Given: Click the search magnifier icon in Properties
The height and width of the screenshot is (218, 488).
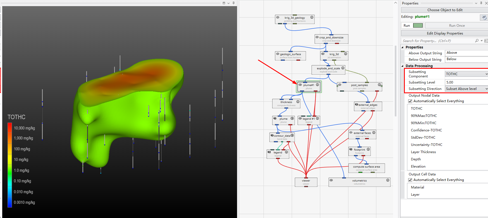Looking at the screenshot, I should pyautogui.click(x=477, y=41).
